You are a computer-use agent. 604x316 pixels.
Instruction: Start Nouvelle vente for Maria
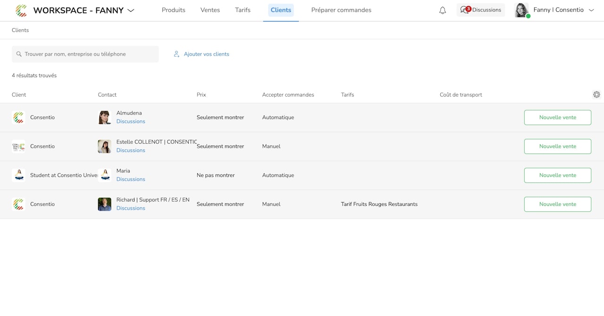click(x=558, y=175)
